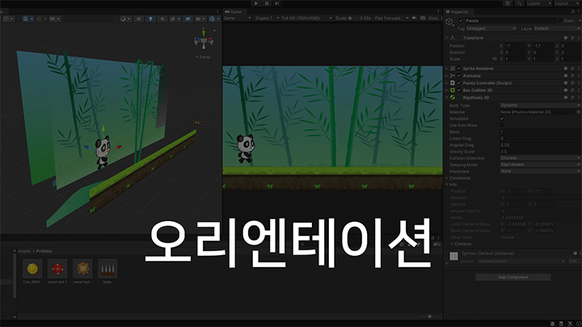Select the Inspector tab
582x327 pixels.
click(x=458, y=12)
